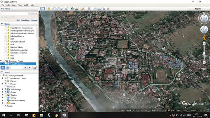Screen dimensions: 210x118
Task: Expand the Photos layer
Action: (x=3, y=84)
